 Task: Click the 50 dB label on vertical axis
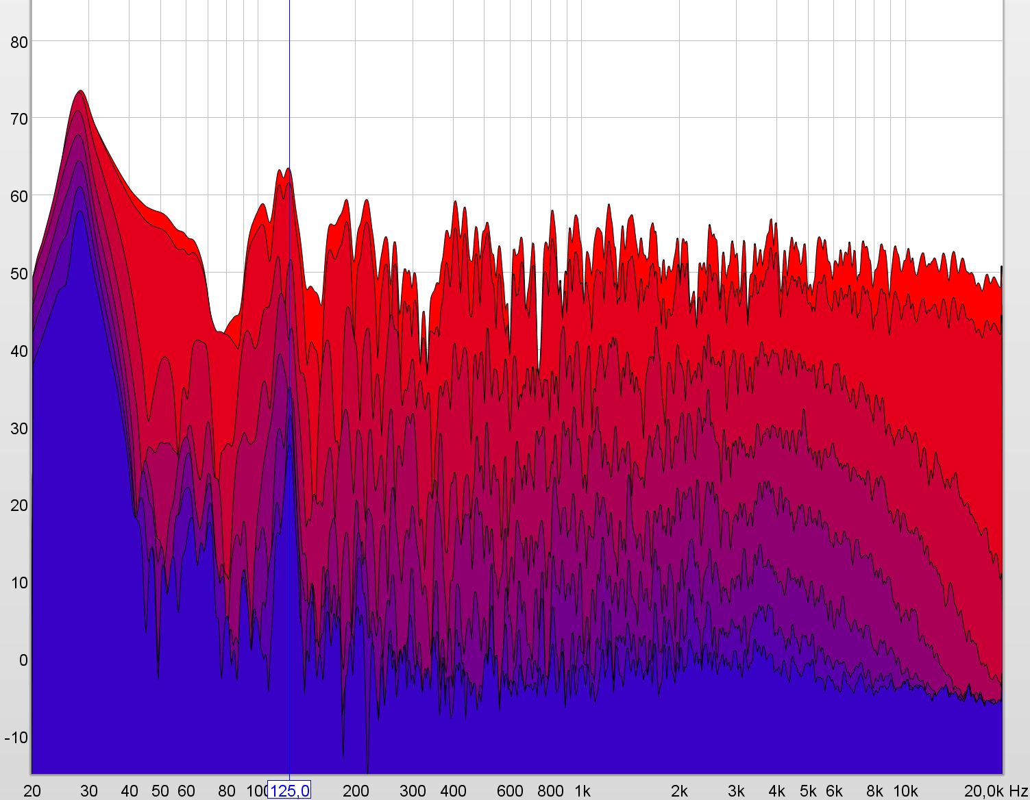point(19,274)
